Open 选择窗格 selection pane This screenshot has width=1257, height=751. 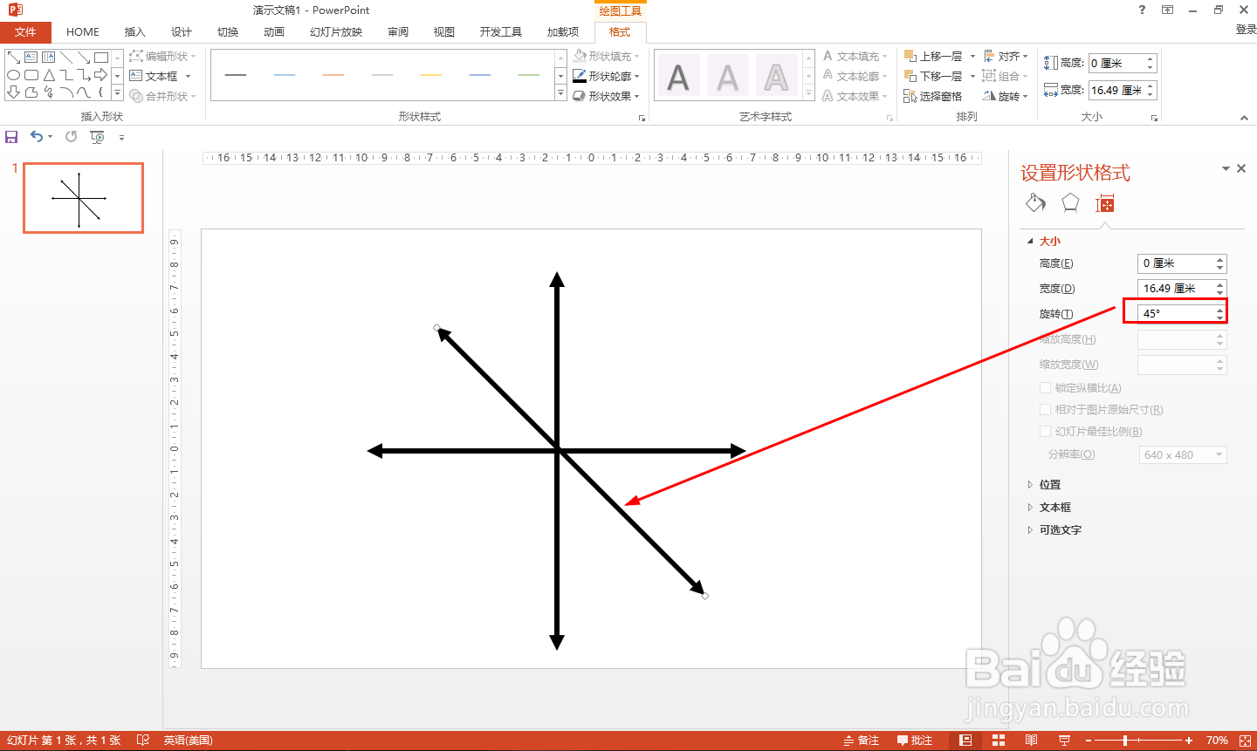pos(932,96)
